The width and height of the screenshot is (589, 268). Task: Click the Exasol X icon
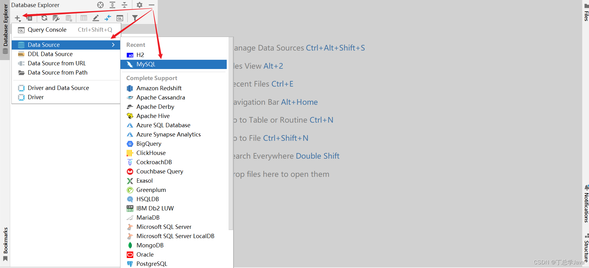(x=130, y=181)
